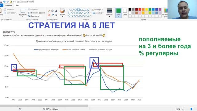Select the Color picker eyedropper tool
Screen dimensions: 197x111
pos(53,15)
